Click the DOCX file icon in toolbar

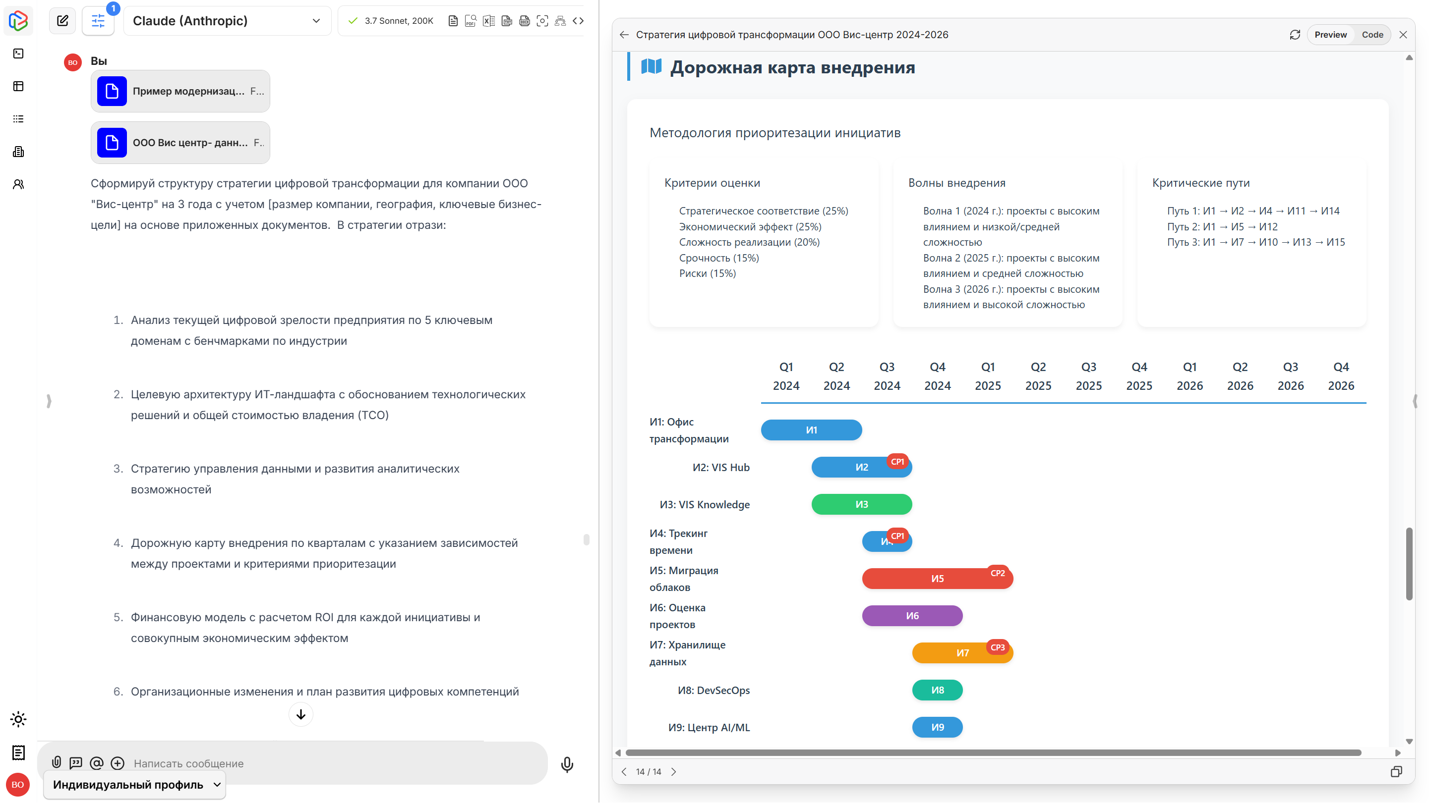click(x=524, y=20)
